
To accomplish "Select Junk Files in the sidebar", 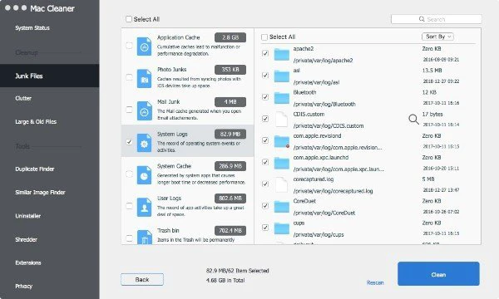I will (50, 76).
